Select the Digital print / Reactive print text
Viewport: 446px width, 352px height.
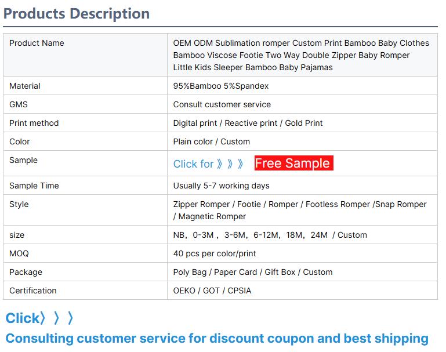248,123
